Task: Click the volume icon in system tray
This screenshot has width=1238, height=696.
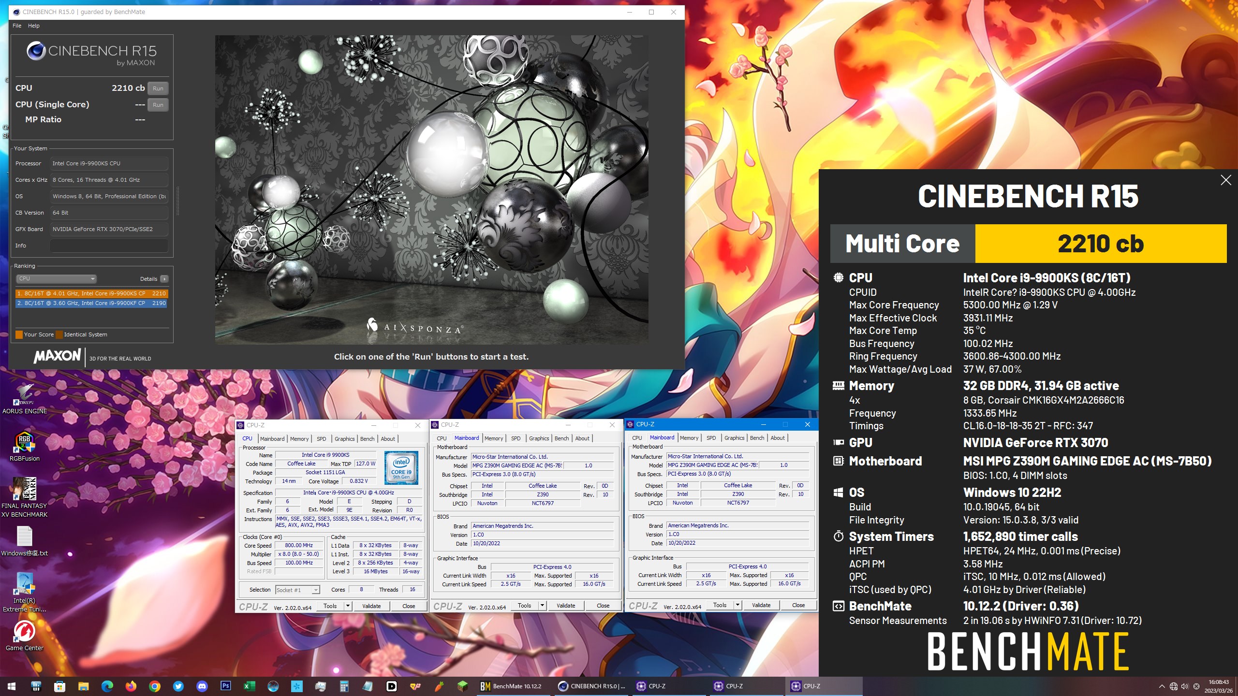Action: pyautogui.click(x=1185, y=686)
